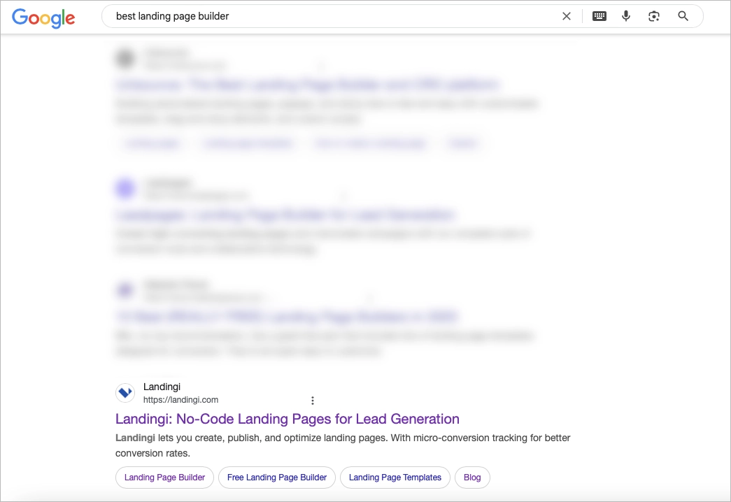The image size is (731, 502).
Task: Click the blurred Unbounce result title
Action: [x=308, y=84]
